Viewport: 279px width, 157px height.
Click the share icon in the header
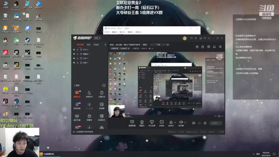click(x=220, y=47)
